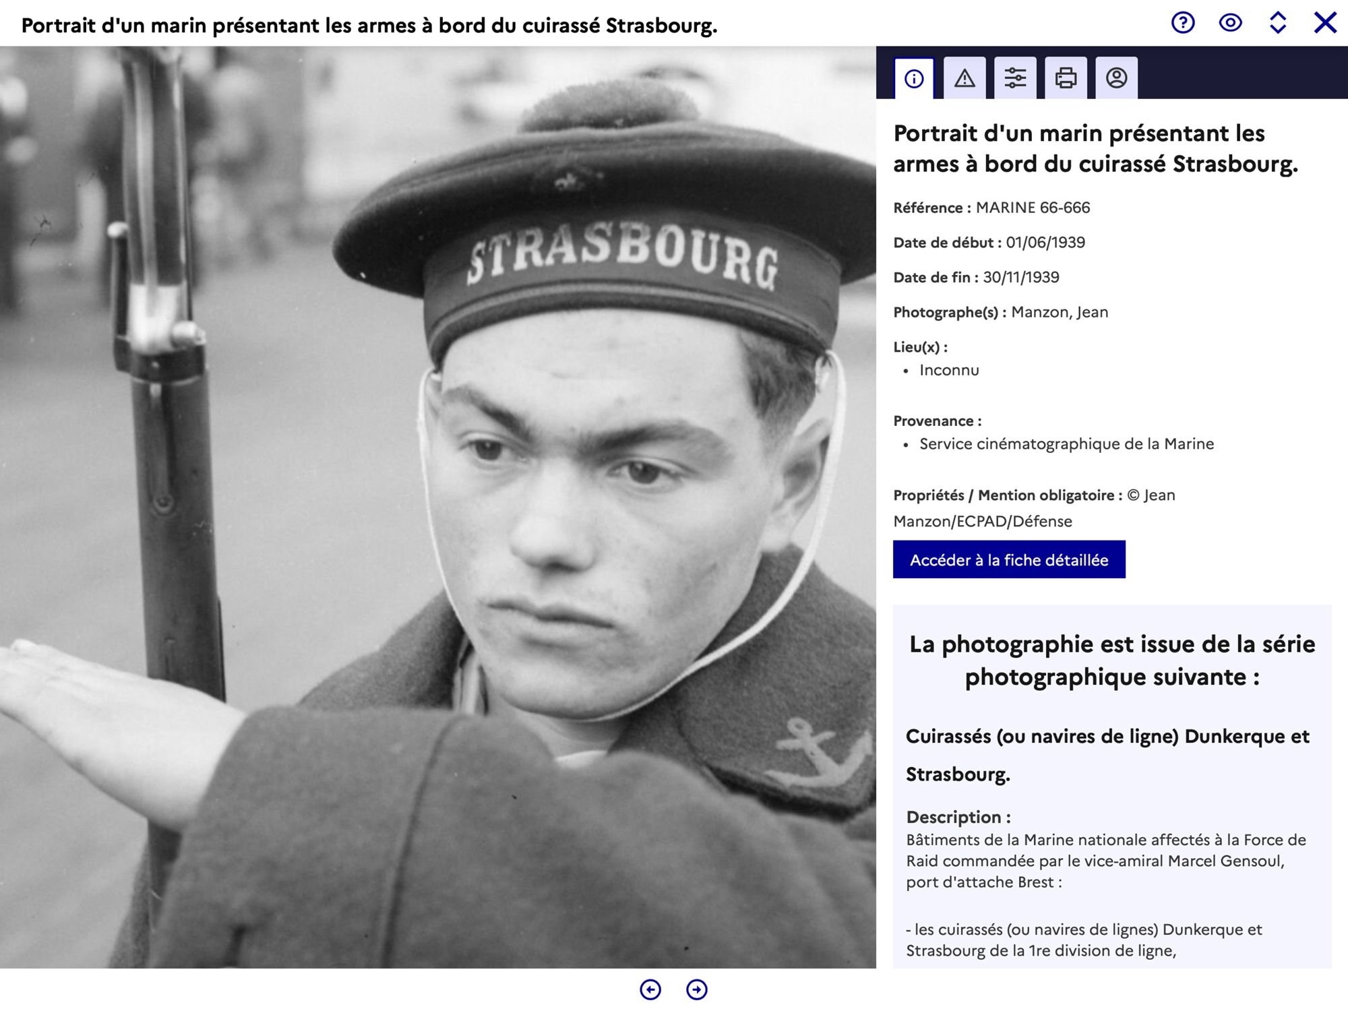Open the warning triangle tab

(x=964, y=78)
